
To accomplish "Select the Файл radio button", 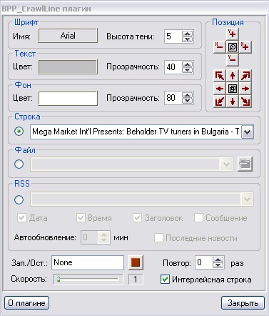I will tap(19, 164).
